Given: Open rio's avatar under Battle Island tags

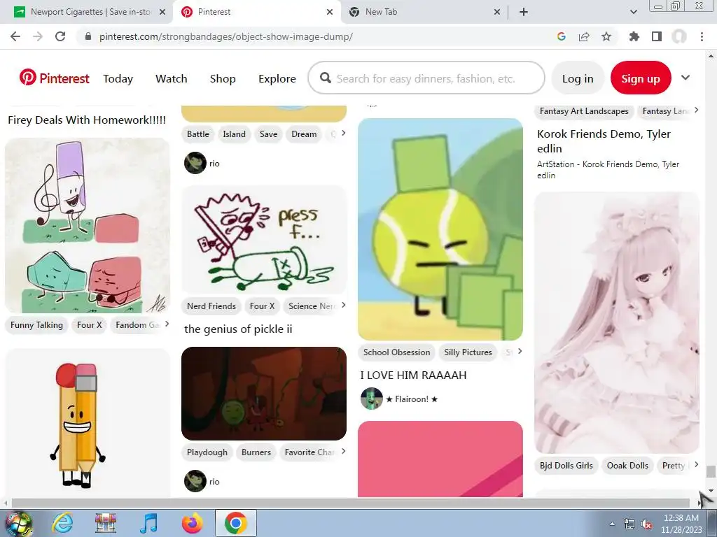Looking at the screenshot, I should tap(195, 163).
